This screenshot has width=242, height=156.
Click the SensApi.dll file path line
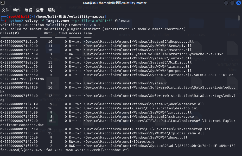tap(137, 46)
